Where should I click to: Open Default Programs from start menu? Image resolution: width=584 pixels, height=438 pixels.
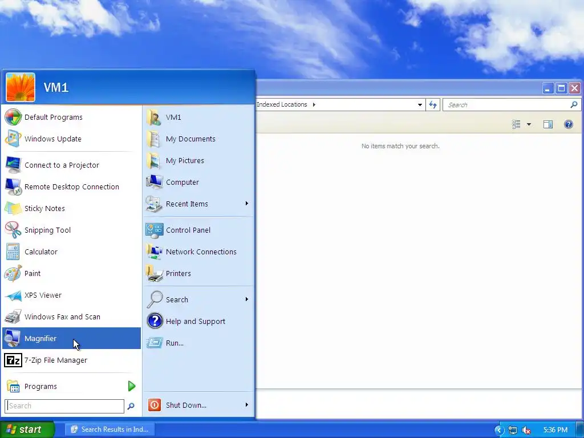(71, 117)
